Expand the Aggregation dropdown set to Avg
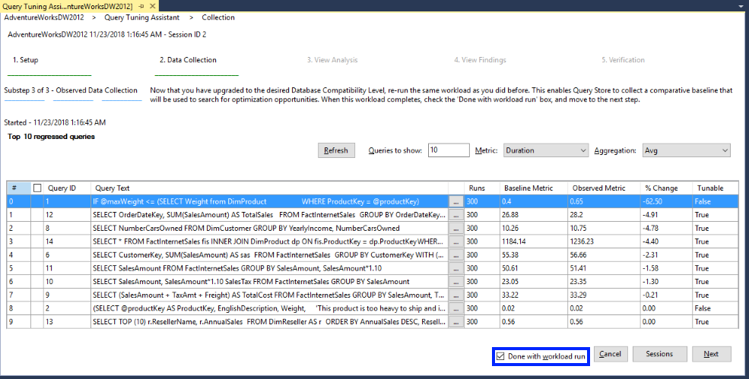 click(x=686, y=150)
